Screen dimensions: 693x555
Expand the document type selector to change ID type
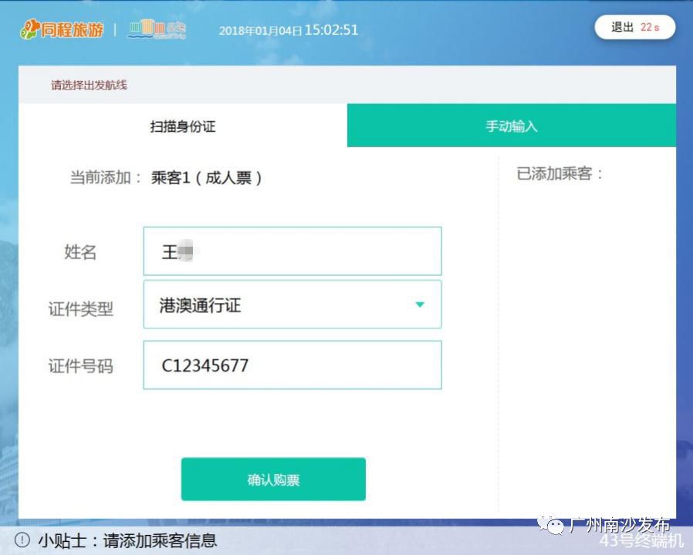tap(292, 304)
